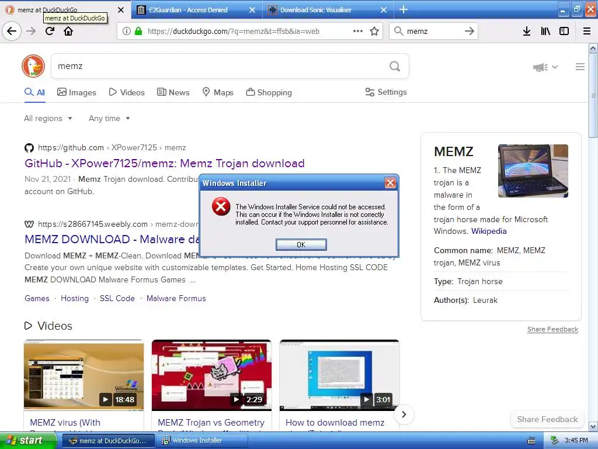Open page actions three-dot menu
The image size is (598, 449).
pyautogui.click(x=358, y=31)
